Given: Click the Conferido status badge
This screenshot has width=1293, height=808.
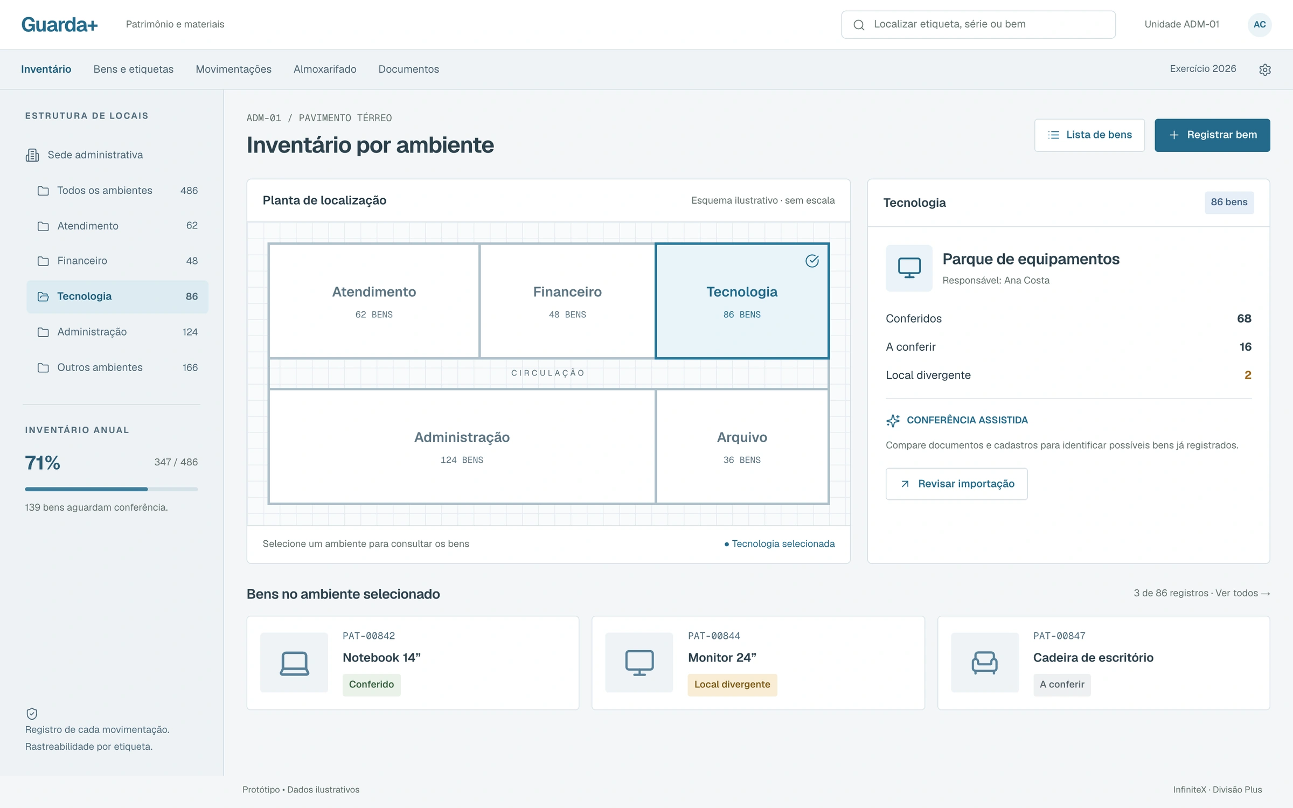Looking at the screenshot, I should [x=371, y=685].
